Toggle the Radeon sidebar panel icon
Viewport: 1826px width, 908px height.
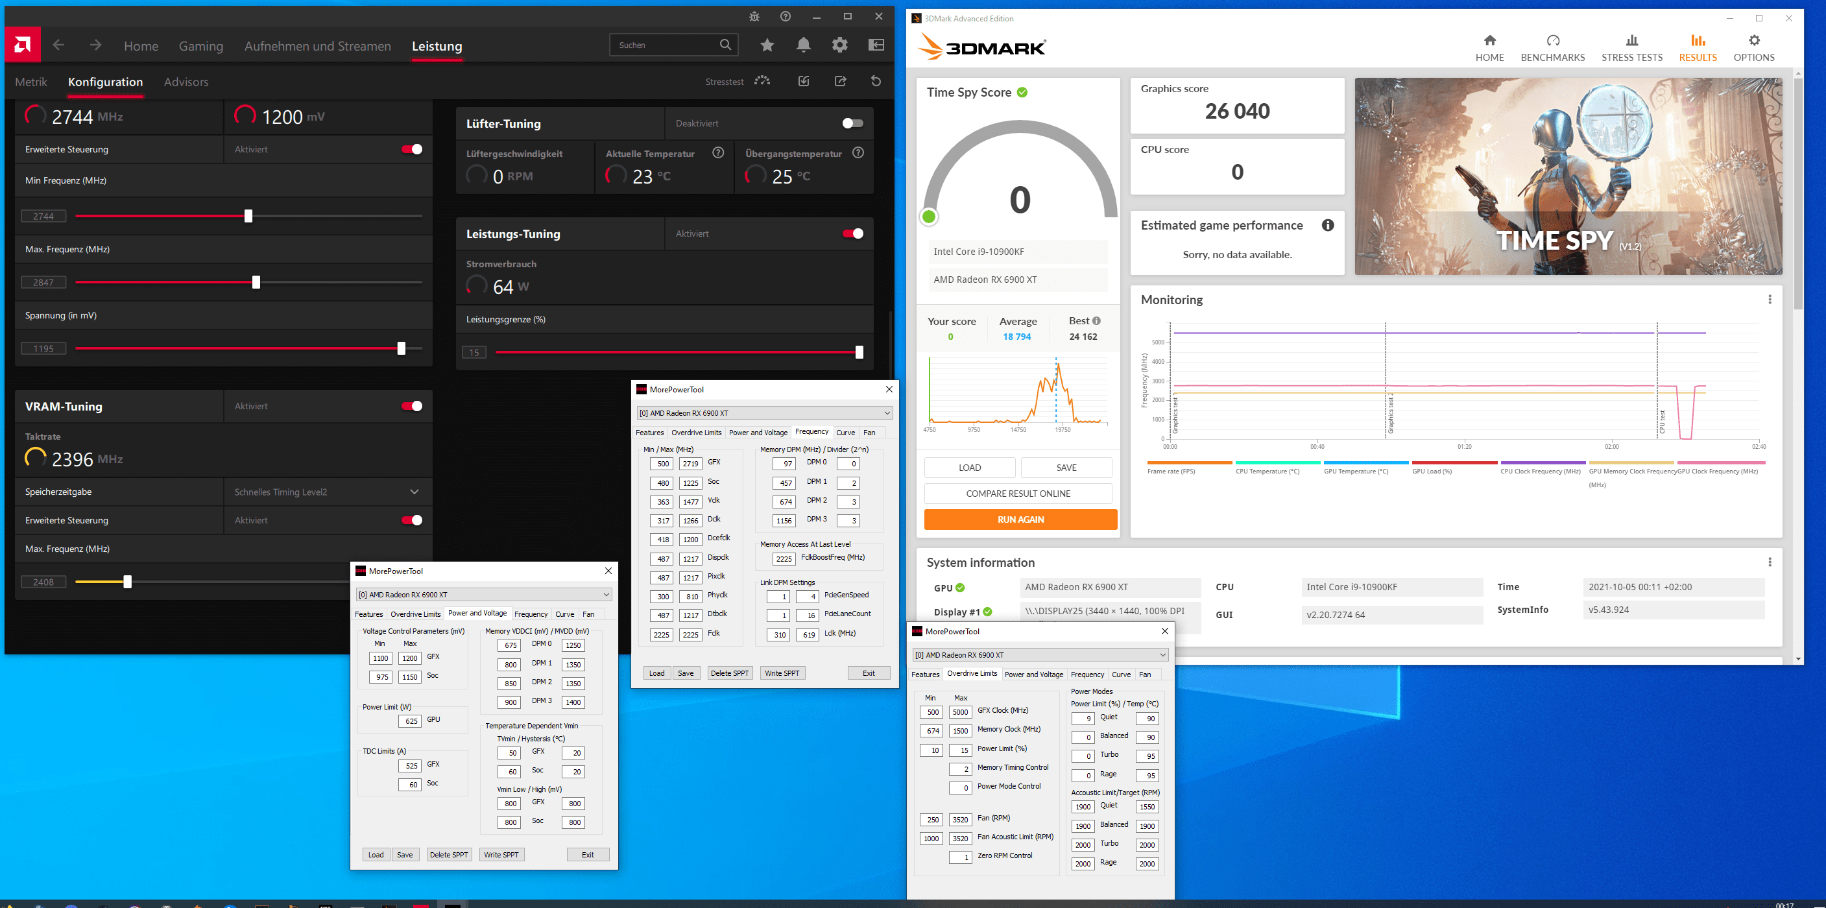coord(876,45)
